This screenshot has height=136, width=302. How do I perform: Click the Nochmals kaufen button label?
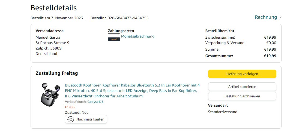[90, 119]
